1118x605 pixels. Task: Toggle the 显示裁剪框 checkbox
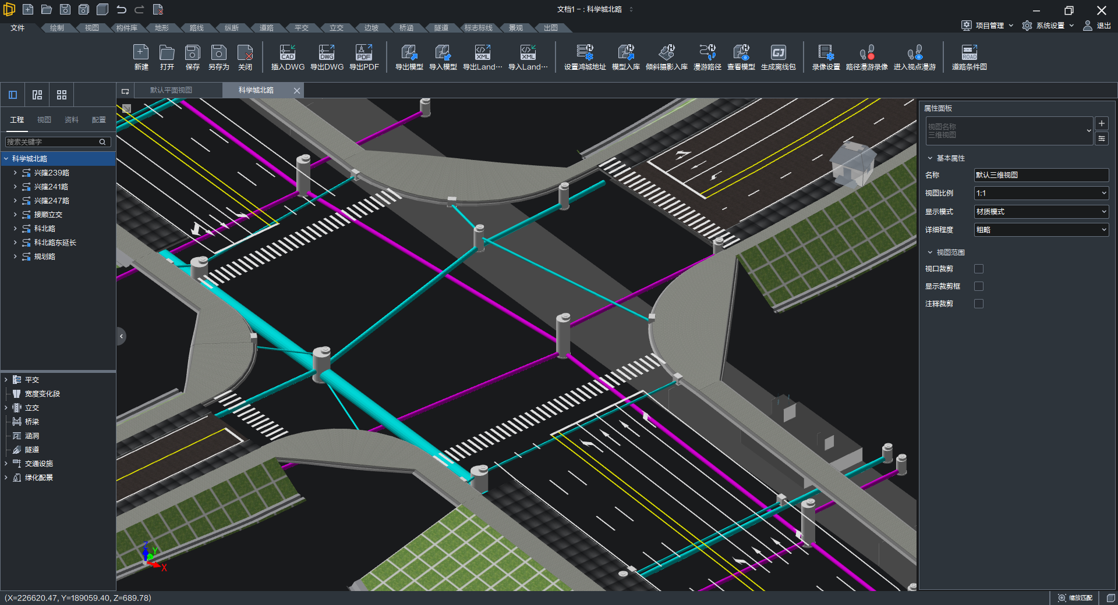click(979, 286)
